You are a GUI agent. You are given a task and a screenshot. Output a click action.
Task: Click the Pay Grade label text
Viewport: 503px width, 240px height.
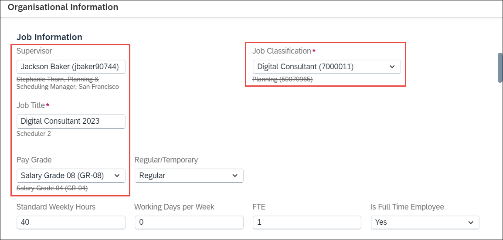[x=34, y=160]
